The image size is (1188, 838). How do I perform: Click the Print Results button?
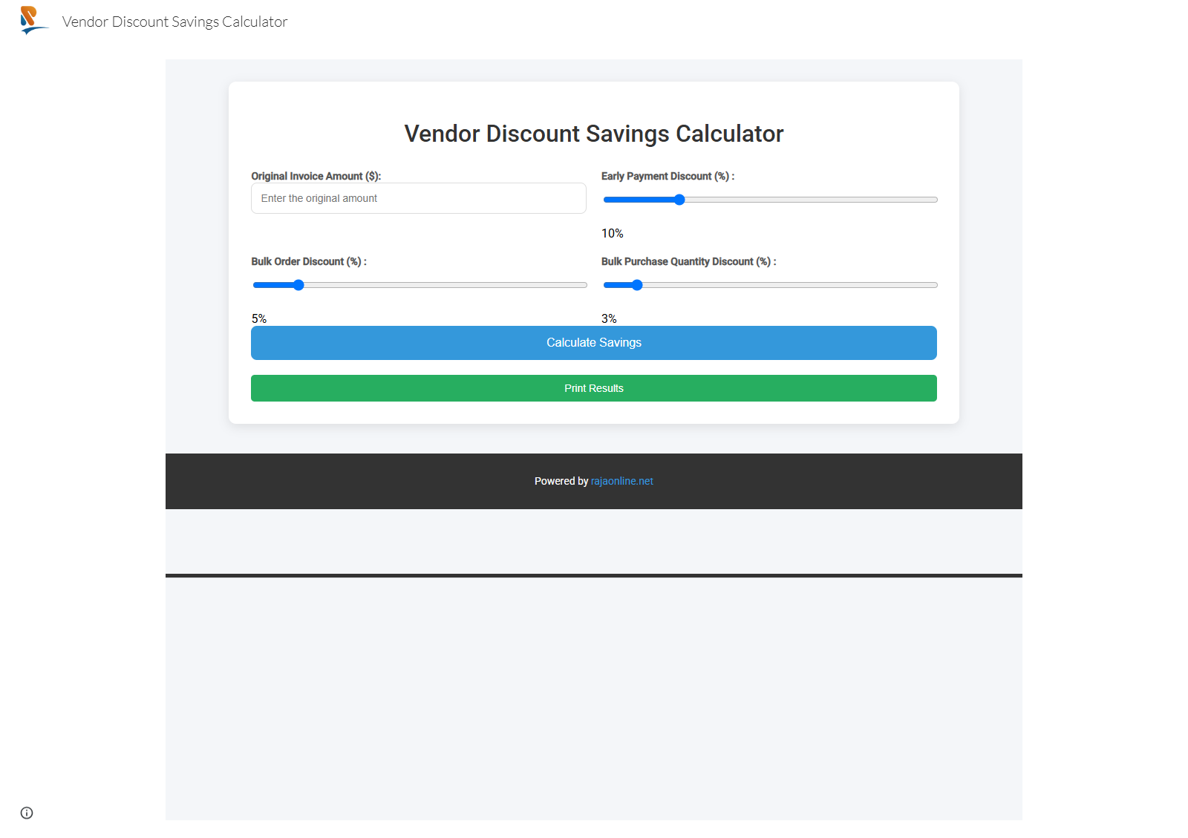point(594,388)
